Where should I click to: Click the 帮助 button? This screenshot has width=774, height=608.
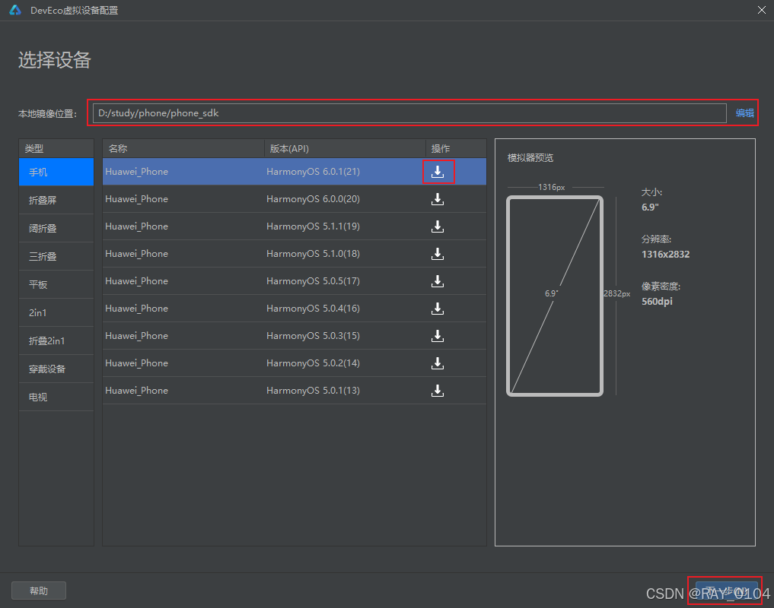pyautogui.click(x=39, y=591)
